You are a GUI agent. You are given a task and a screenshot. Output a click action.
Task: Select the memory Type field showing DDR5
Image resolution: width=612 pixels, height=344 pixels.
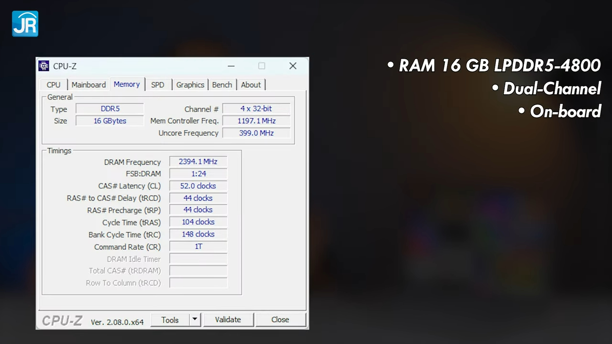(109, 108)
